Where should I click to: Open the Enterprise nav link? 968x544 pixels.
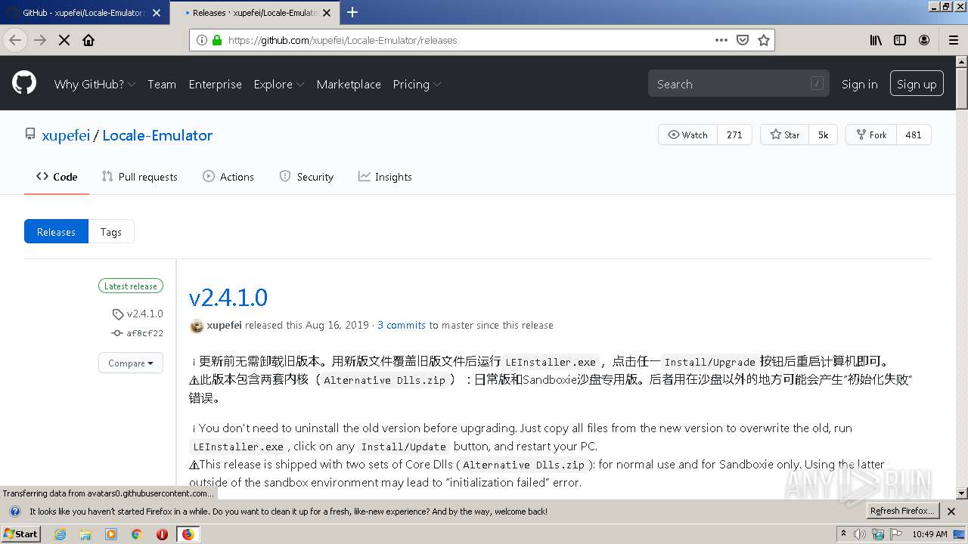[x=216, y=84]
